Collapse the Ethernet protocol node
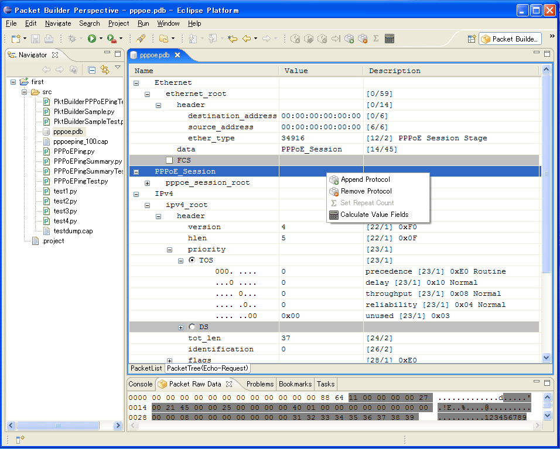This screenshot has width=560, height=449. tap(136, 83)
